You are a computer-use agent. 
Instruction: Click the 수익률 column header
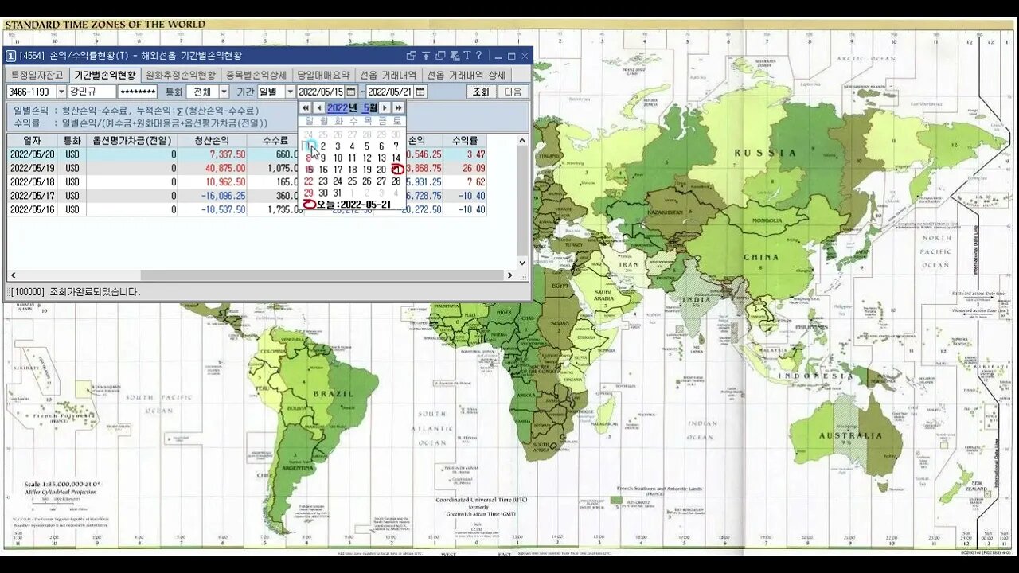click(x=464, y=140)
